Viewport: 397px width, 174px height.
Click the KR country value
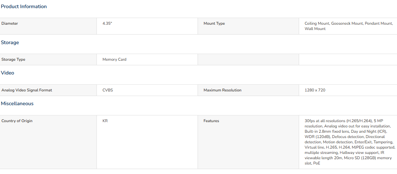click(x=105, y=121)
